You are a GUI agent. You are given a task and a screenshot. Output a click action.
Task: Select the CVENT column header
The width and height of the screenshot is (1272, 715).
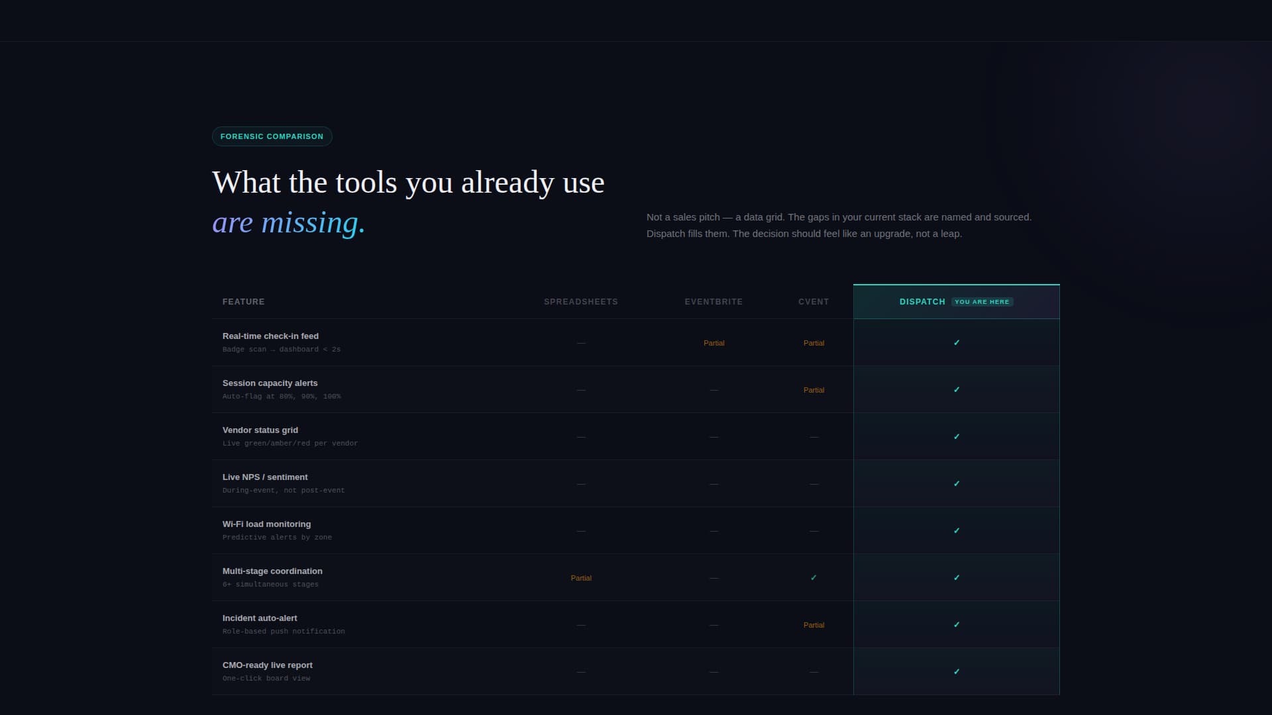814,302
